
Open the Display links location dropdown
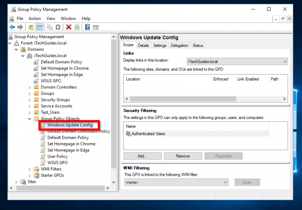(x=237, y=61)
